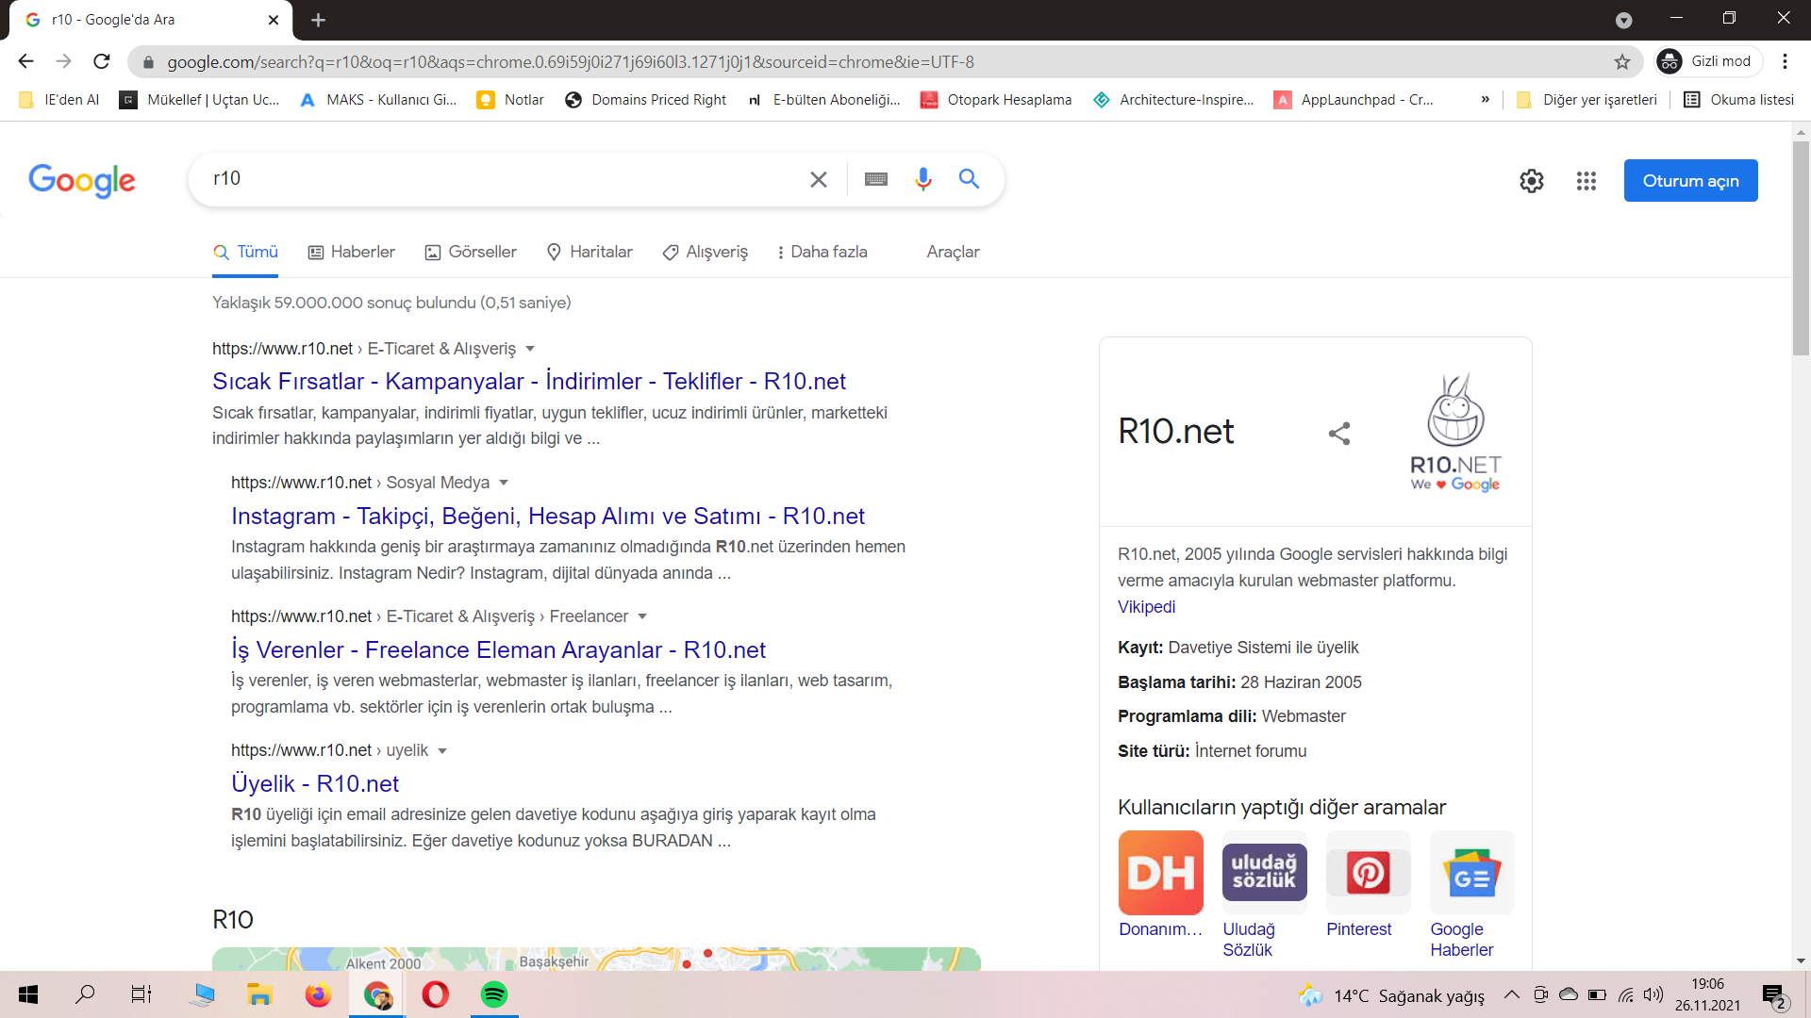Viewport: 1811px width, 1018px height.
Task: Show hidden bookmarks with the chevron
Action: point(1486,99)
